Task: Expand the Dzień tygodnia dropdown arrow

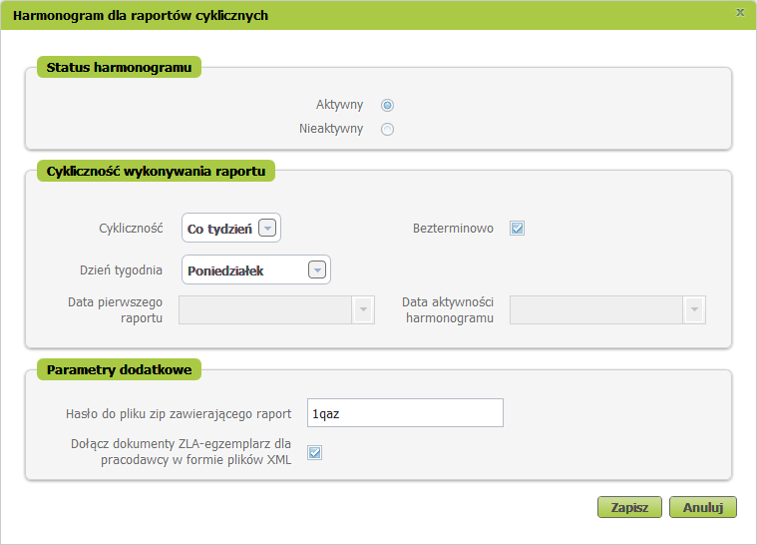Action: [x=317, y=270]
